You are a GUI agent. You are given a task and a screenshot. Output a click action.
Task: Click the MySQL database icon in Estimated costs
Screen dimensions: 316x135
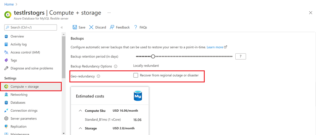point(138,96)
